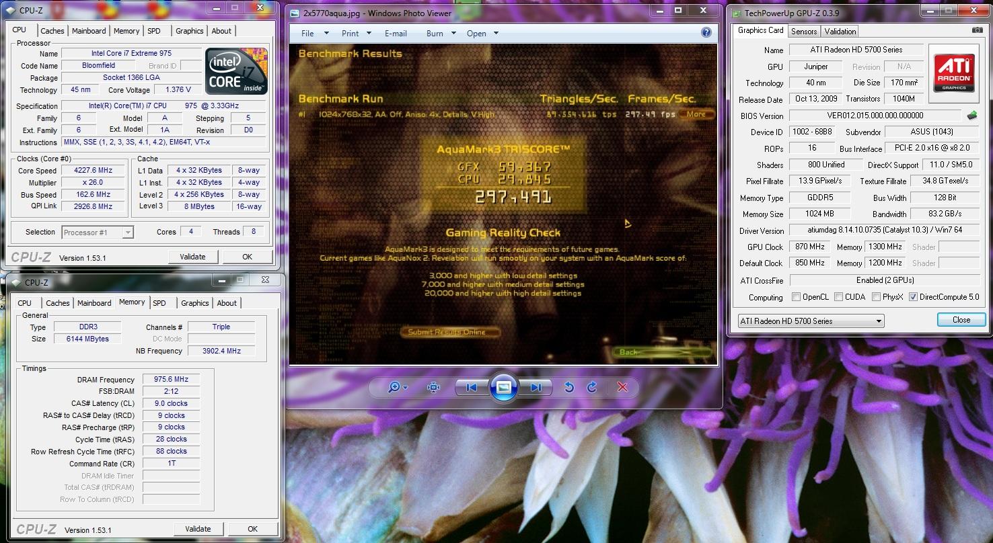
Task: Click Validate in top CPU-Z window
Action: click(x=192, y=257)
